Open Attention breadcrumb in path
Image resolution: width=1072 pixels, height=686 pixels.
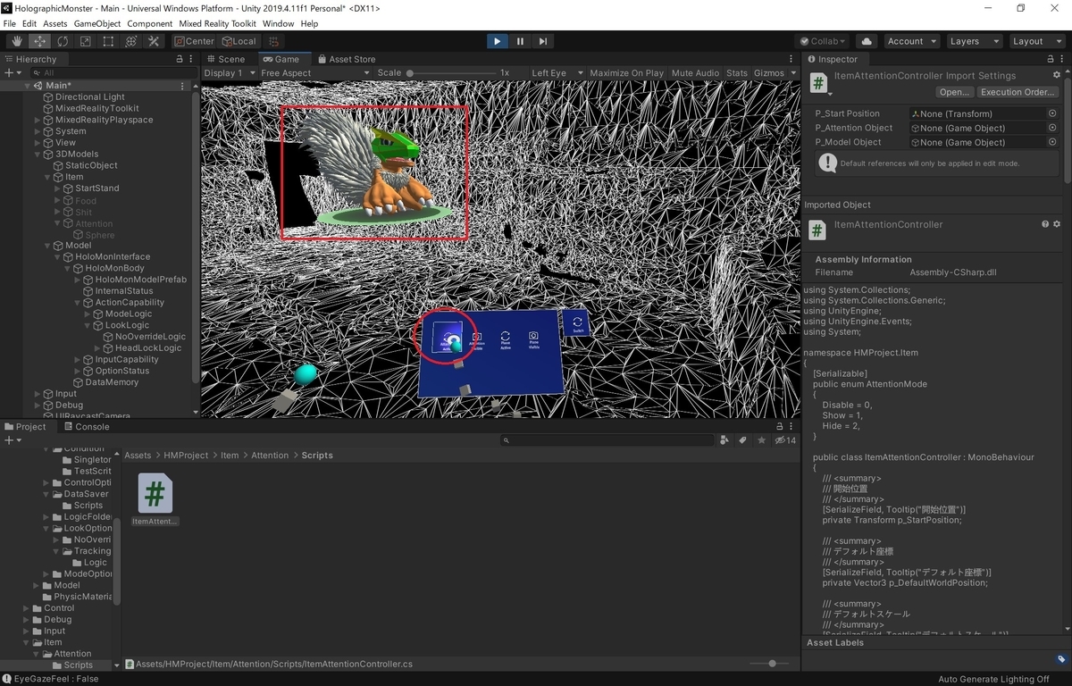click(x=270, y=455)
